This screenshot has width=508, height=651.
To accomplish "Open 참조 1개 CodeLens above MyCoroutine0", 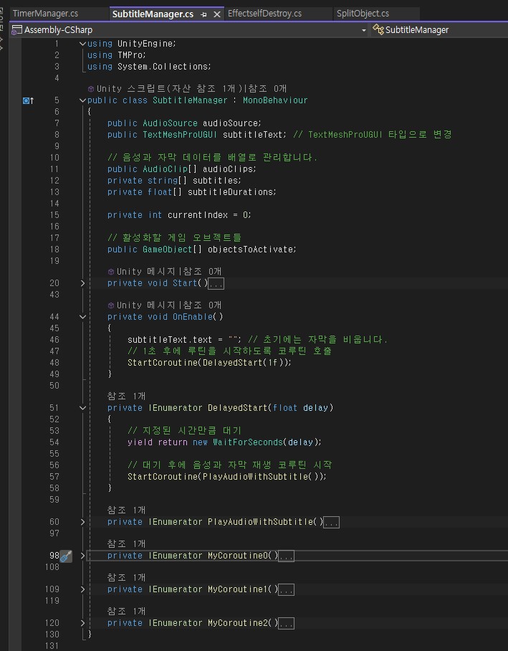I will coord(126,543).
